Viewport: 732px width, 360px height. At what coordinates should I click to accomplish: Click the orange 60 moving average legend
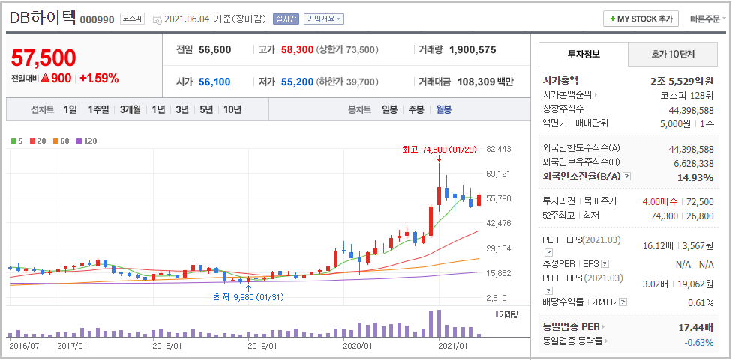click(61, 141)
